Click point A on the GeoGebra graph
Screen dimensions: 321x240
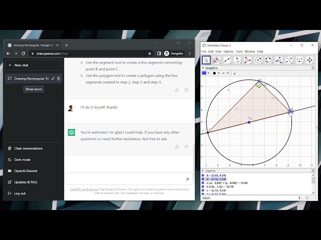click(x=249, y=122)
